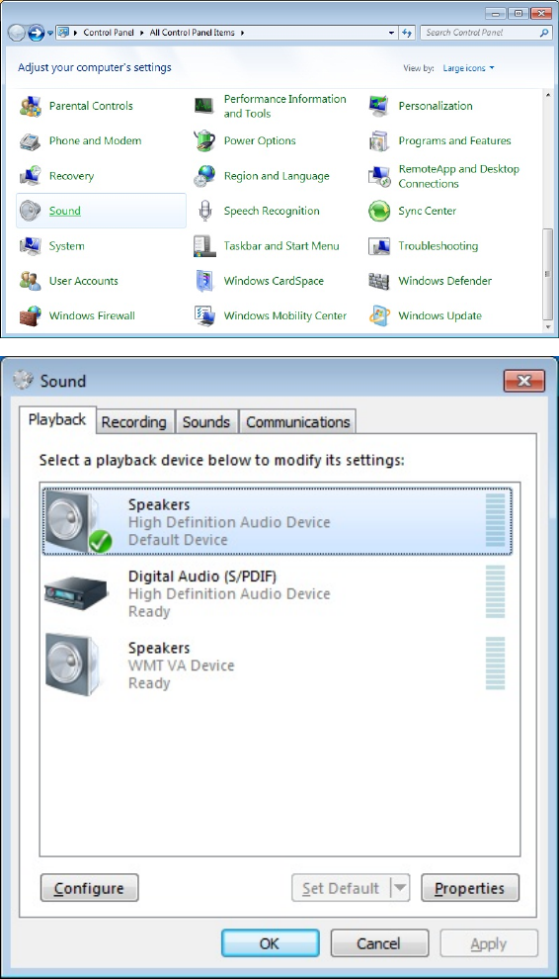Screen dimensions: 559x979
Task: Click the 'Default Device' status text
Action: point(178,540)
